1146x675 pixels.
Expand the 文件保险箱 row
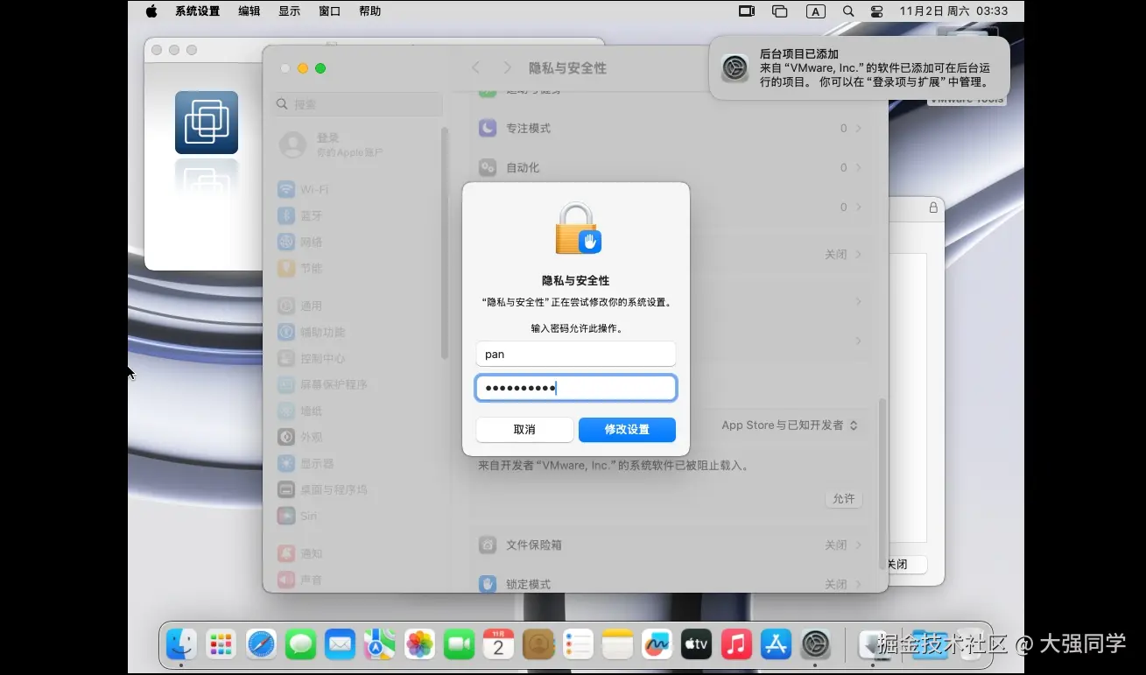671,545
